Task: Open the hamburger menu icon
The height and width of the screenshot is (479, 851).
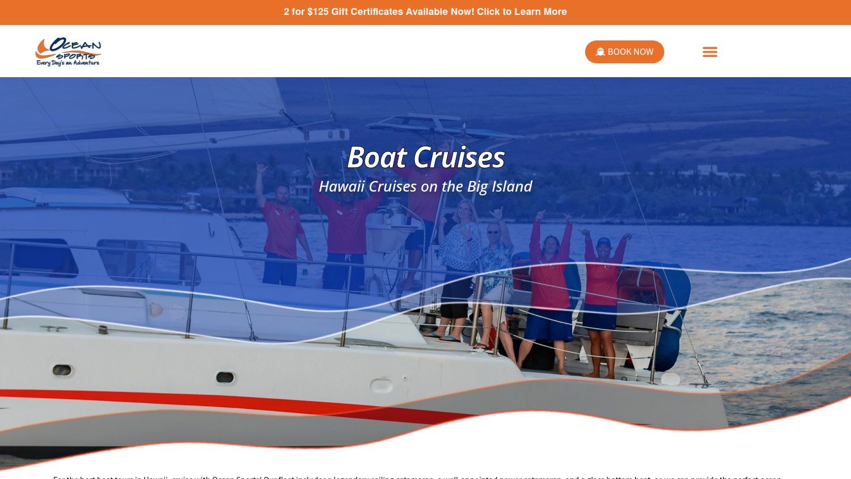Action: pos(710,52)
